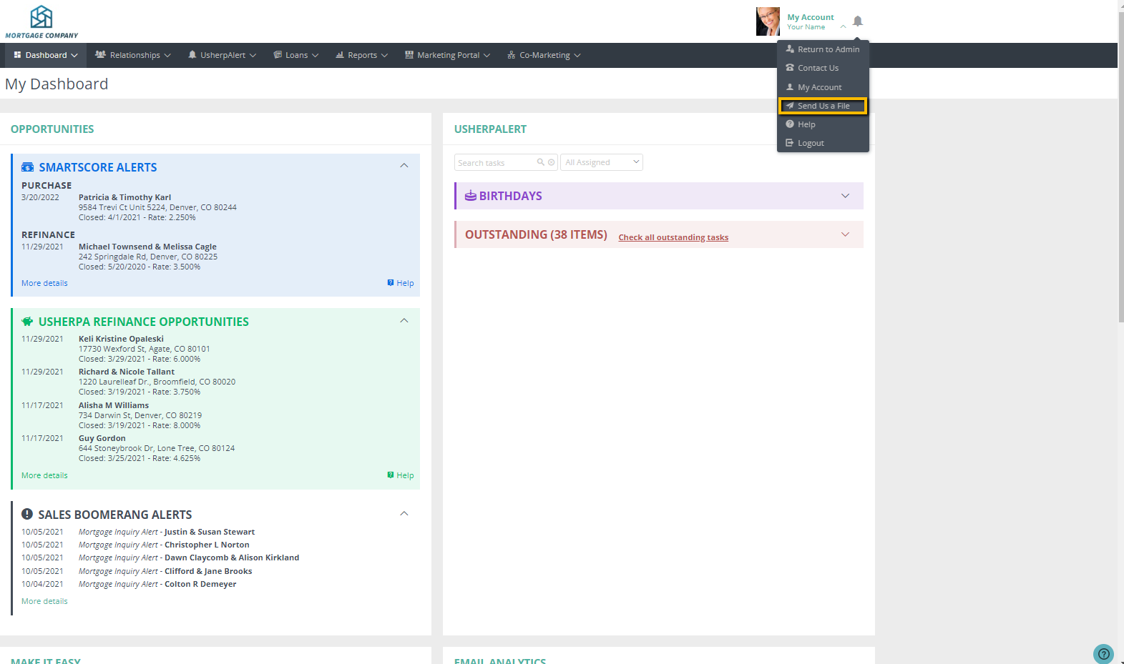Click the Search tasks input field
1124x664 pixels.
point(495,162)
